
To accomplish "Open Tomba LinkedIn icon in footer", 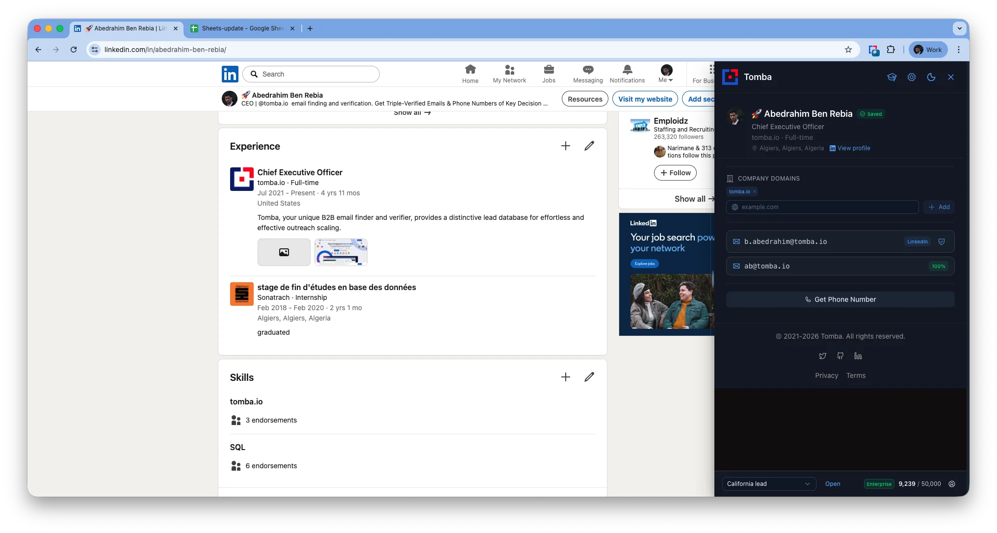I will pyautogui.click(x=858, y=356).
